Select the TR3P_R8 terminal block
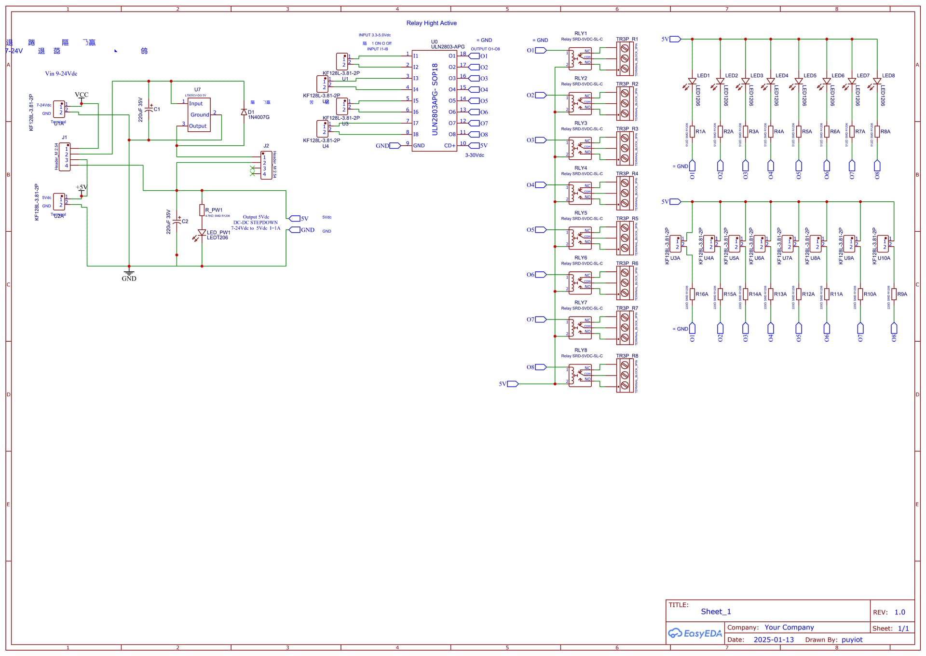Viewport: 926px width, 656px height. [x=625, y=376]
